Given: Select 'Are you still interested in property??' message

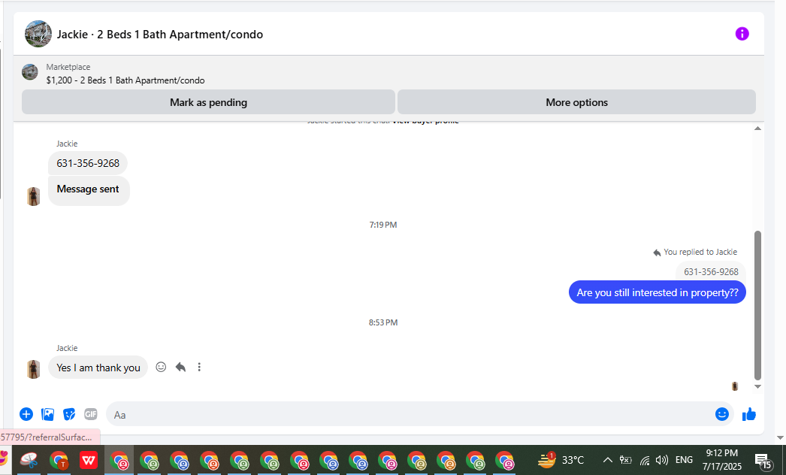Looking at the screenshot, I should click(x=658, y=292).
